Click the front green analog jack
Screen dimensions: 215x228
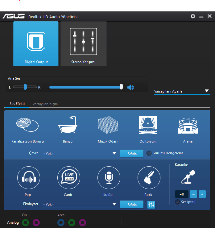[x=25, y=222]
